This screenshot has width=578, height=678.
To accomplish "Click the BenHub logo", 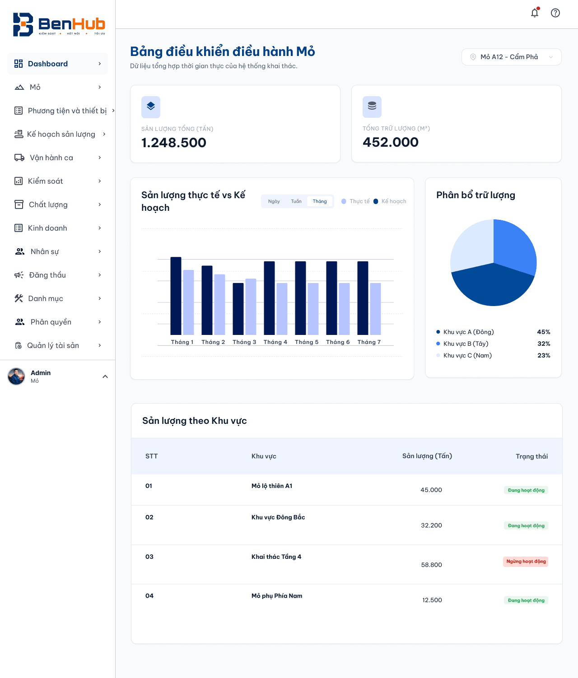I will tap(59, 24).
